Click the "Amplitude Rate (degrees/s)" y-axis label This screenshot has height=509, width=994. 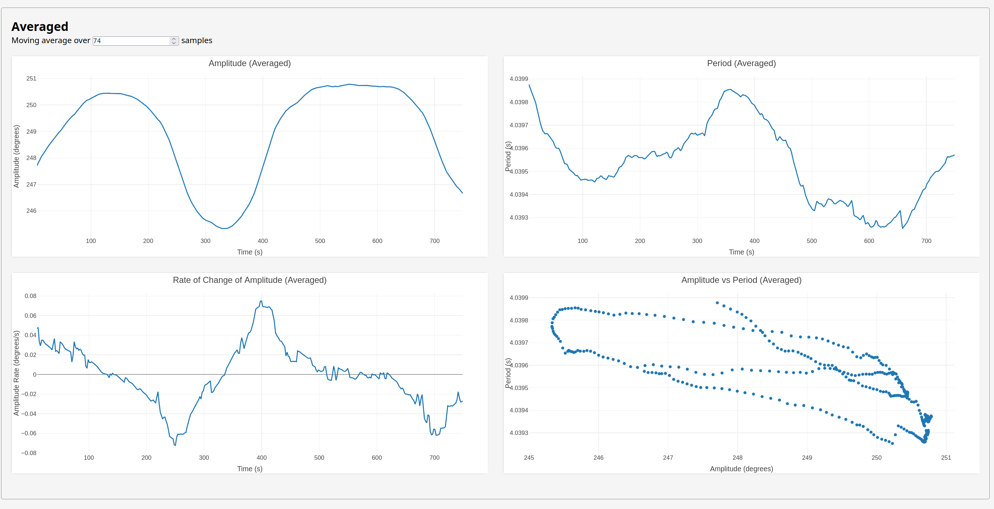click(x=16, y=373)
